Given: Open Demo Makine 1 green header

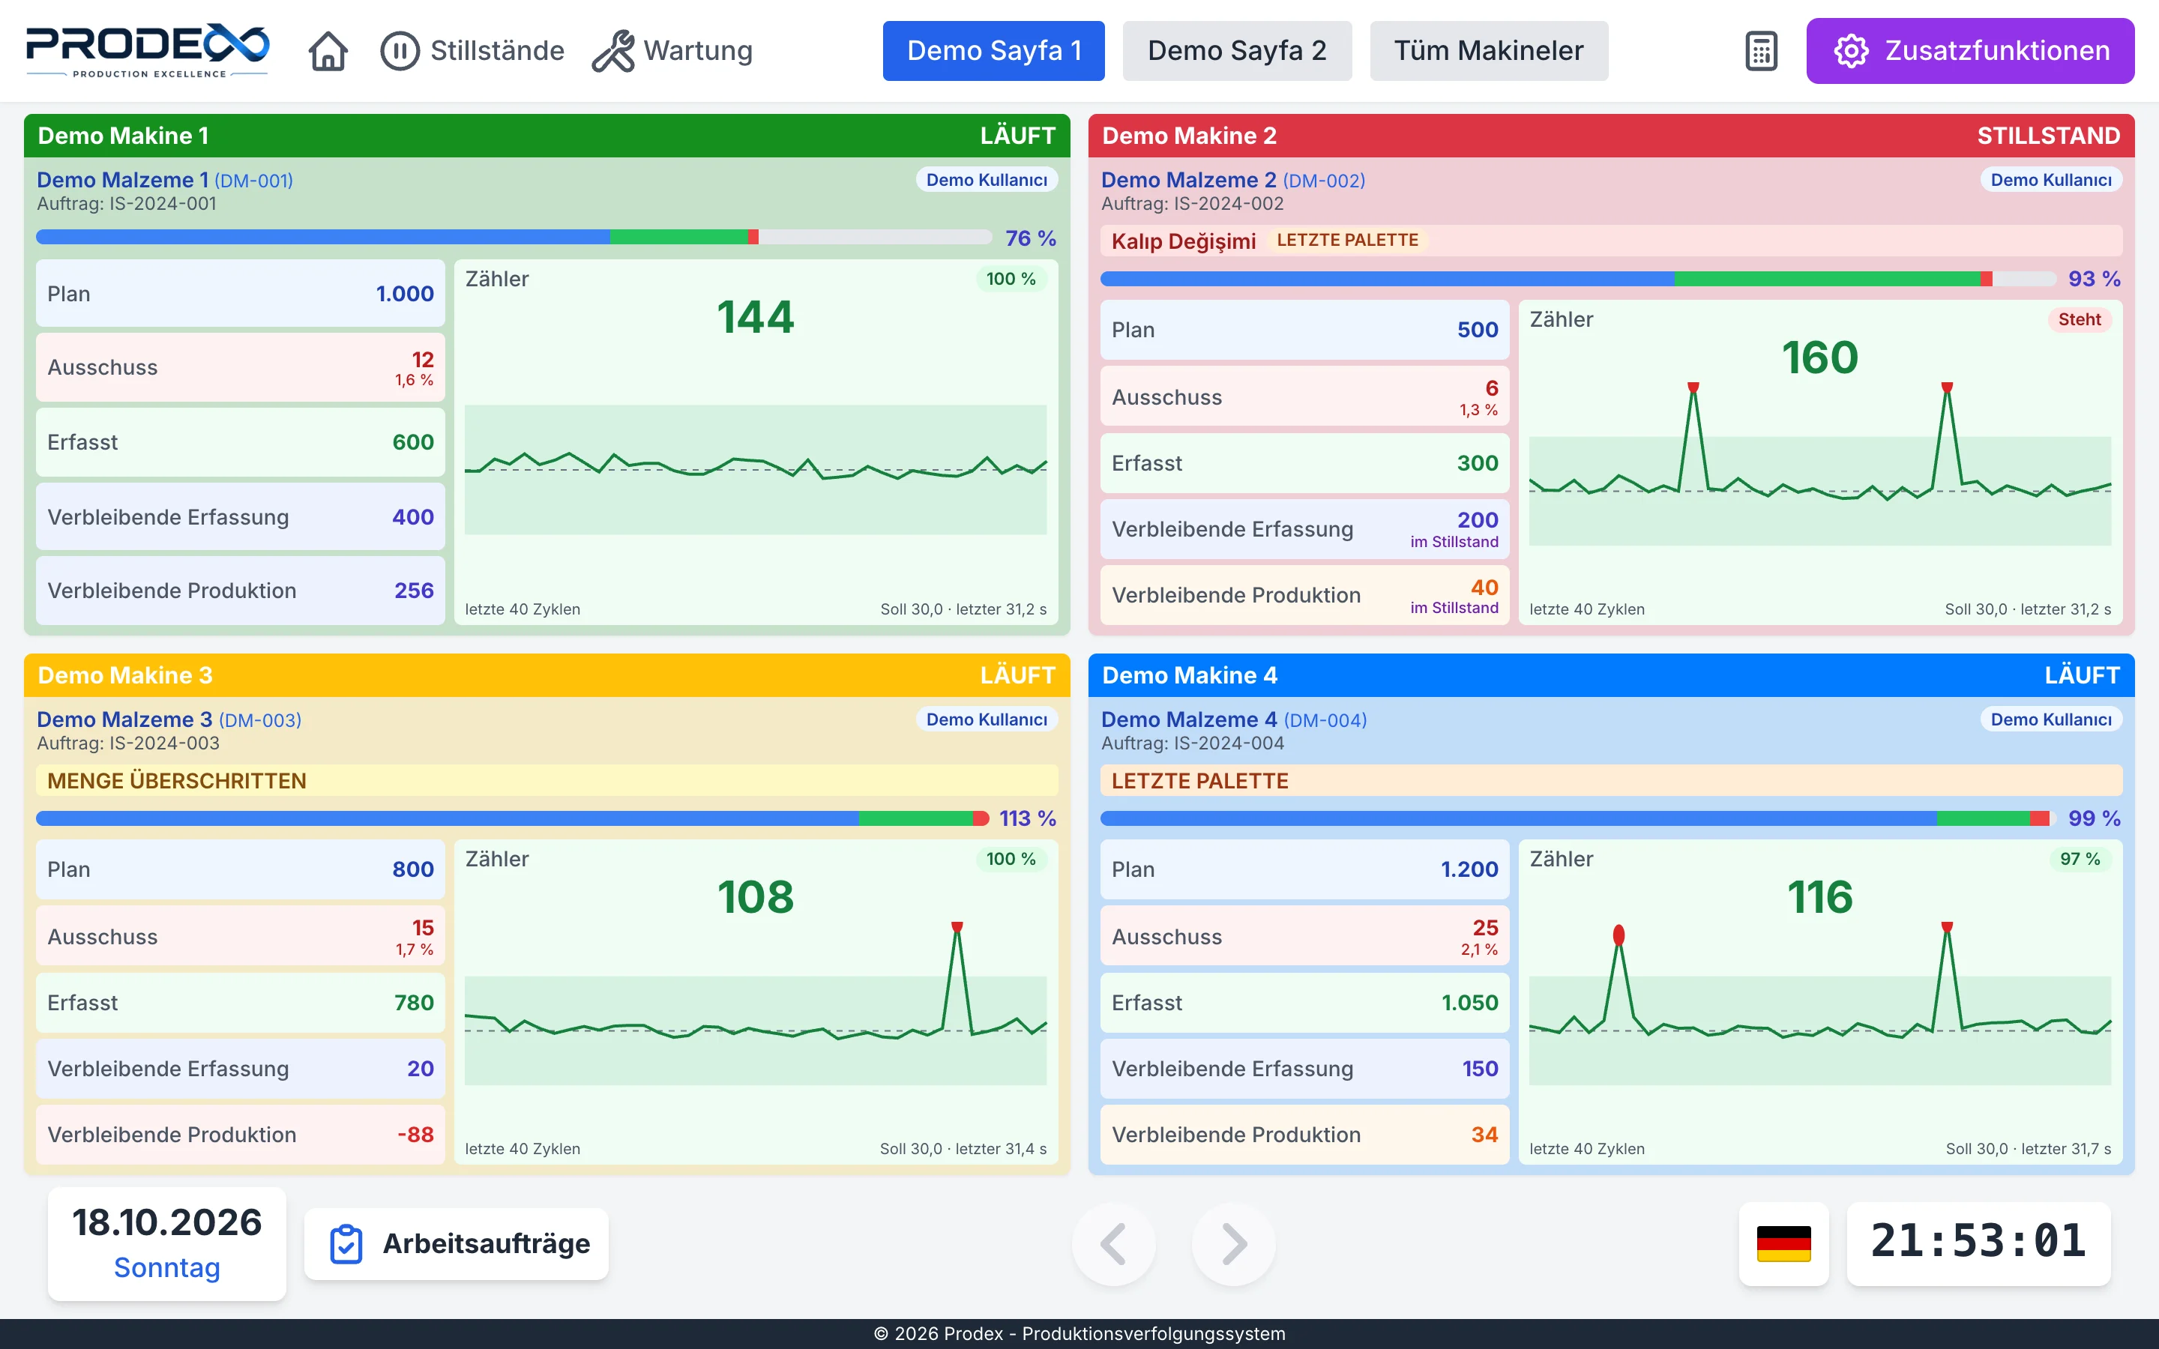Looking at the screenshot, I should (547, 136).
